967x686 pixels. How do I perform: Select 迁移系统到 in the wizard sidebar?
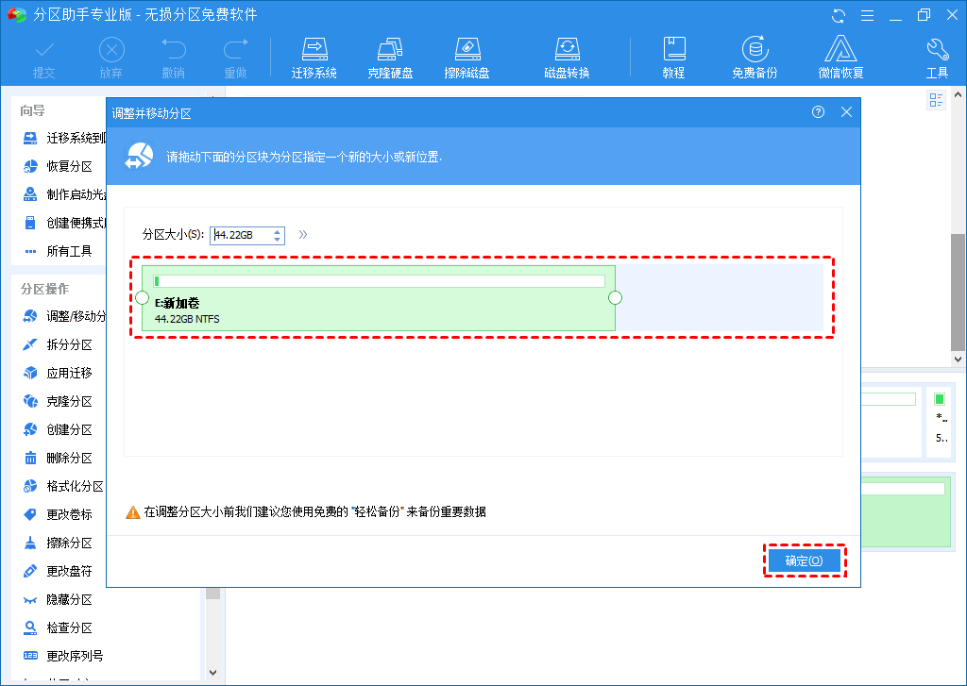pyautogui.click(x=65, y=138)
